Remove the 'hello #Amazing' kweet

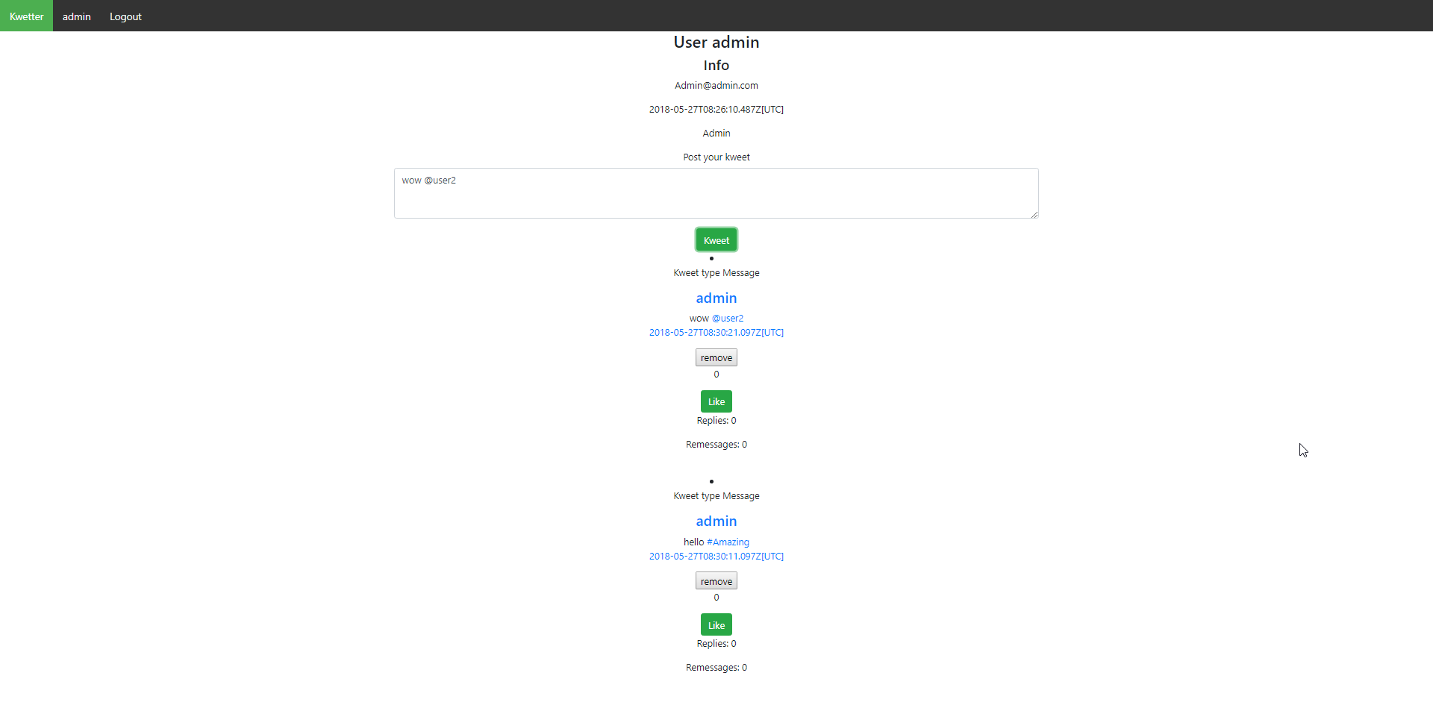[716, 581]
